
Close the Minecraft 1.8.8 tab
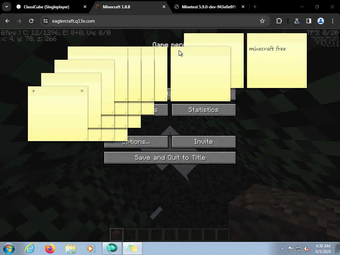[x=164, y=7]
